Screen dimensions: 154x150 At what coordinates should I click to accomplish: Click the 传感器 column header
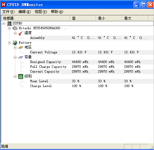pyautogui.click(x=35, y=18)
